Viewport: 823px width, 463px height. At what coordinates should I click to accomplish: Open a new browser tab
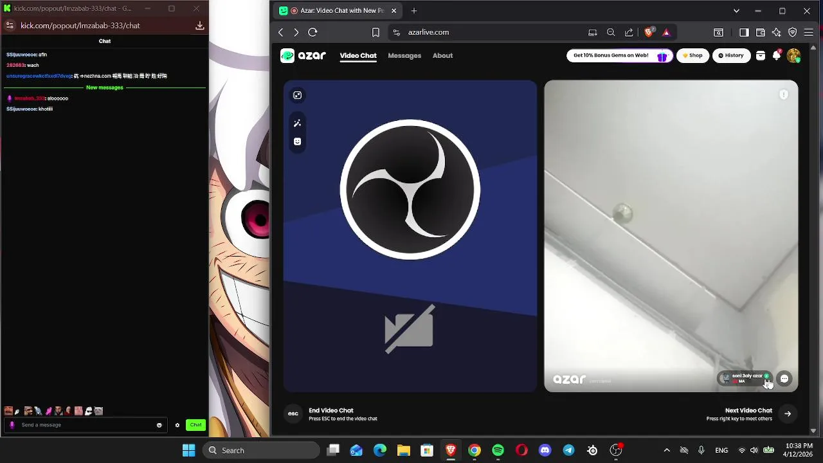coord(414,10)
